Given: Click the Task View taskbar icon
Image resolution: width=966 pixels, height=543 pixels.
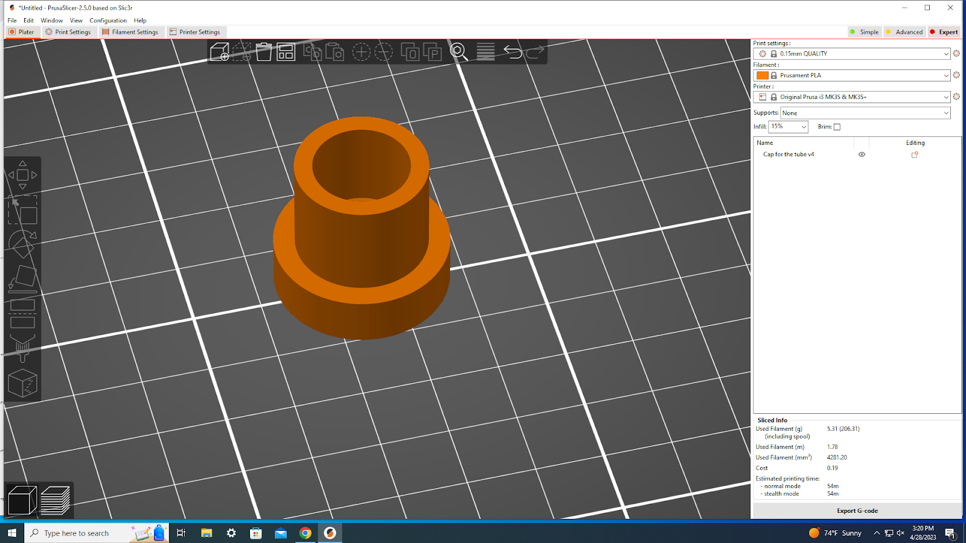Looking at the screenshot, I should pos(181,533).
